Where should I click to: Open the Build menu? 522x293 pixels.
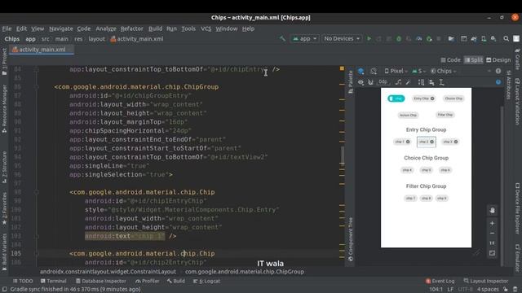coord(155,28)
